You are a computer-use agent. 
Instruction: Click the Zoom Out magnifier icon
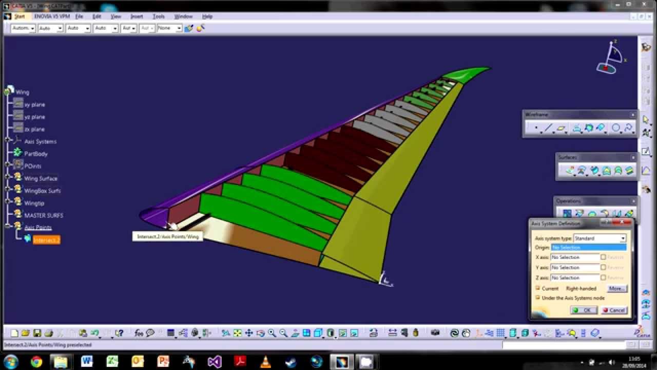pos(283,333)
